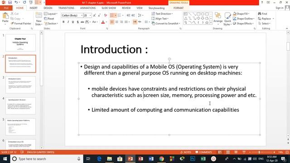Select the Rectangle shape in gallery
The height and width of the screenshot is (163, 290).
pyautogui.click(x=198, y=14)
